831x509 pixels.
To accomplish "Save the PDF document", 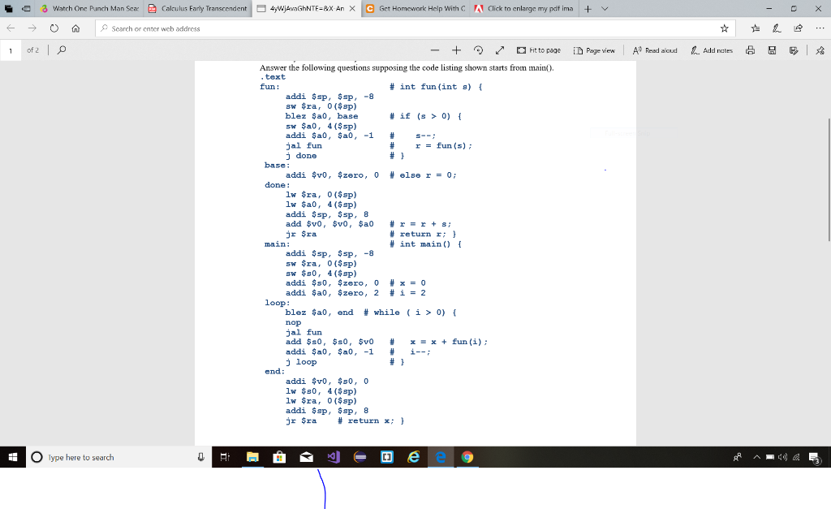I will [x=773, y=50].
